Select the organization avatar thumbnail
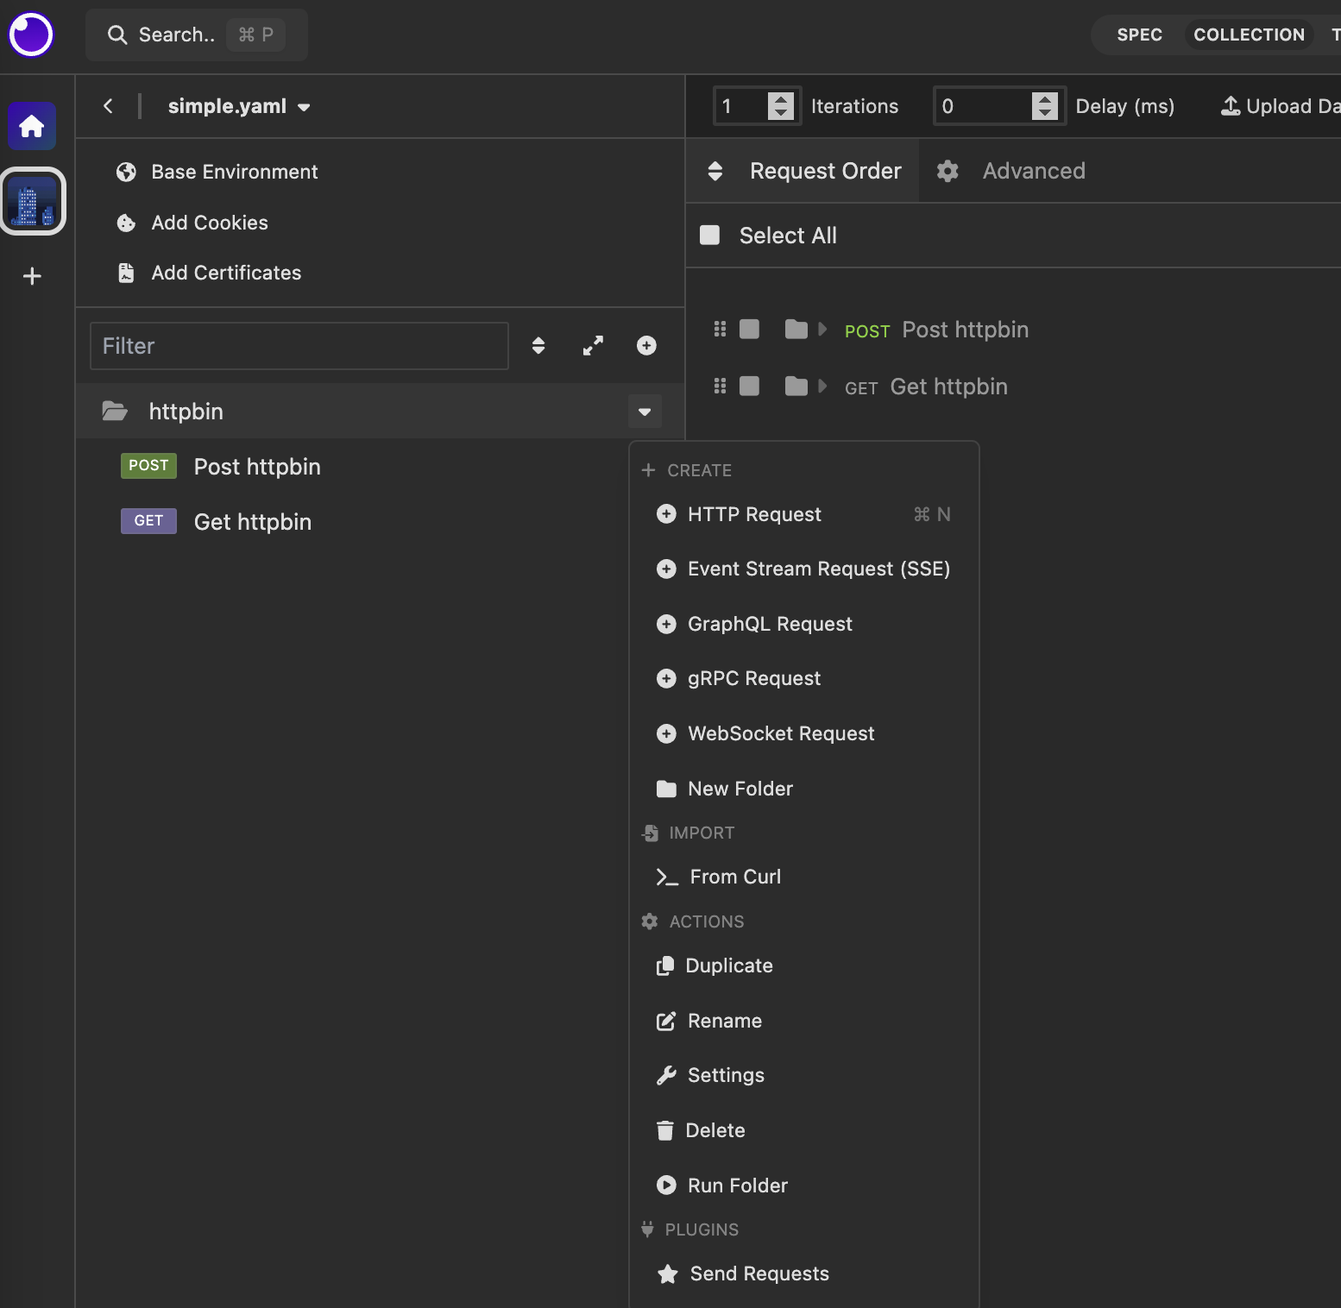The image size is (1341, 1308). tap(33, 201)
